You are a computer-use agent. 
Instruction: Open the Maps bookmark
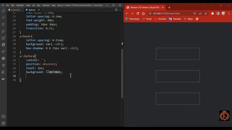(188, 19)
